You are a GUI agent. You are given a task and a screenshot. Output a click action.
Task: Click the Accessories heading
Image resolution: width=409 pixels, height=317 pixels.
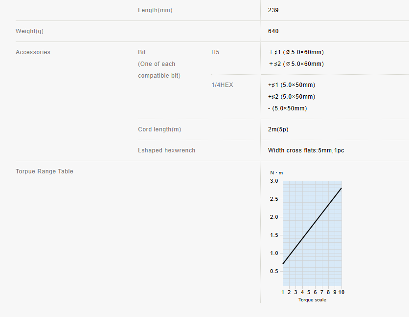(x=33, y=52)
